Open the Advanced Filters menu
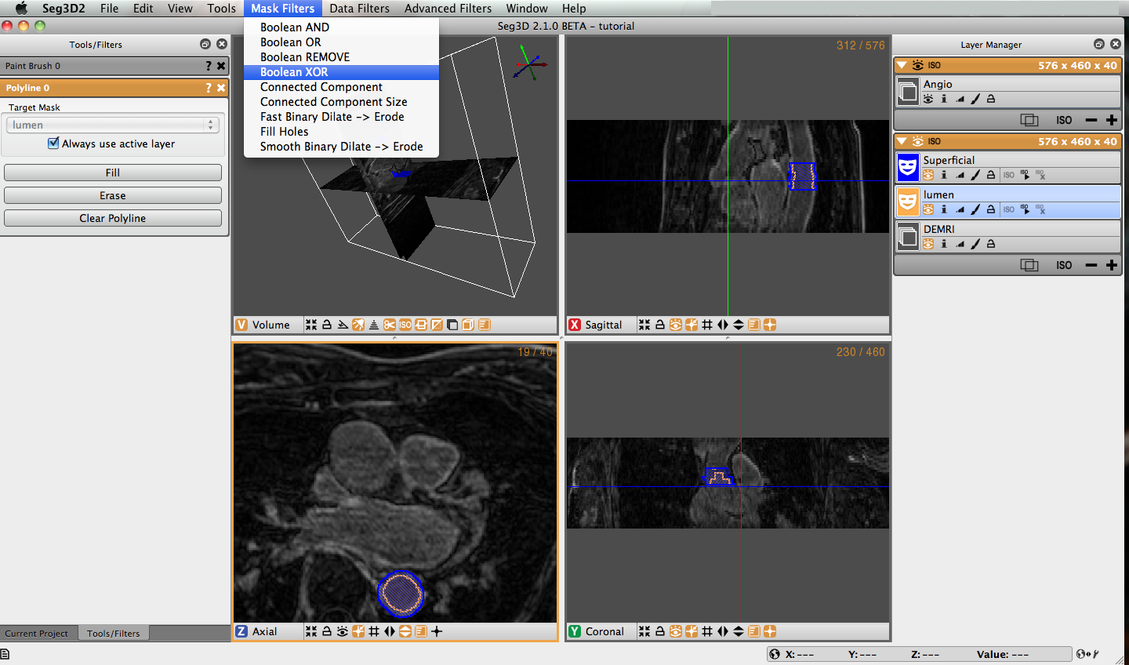 (448, 9)
